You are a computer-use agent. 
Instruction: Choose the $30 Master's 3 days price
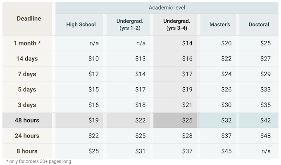226,105
